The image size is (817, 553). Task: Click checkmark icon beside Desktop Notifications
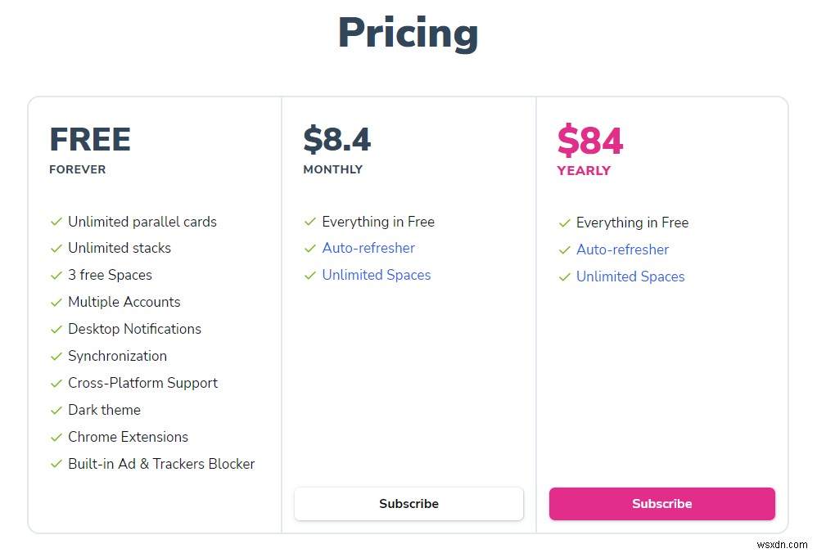[56, 329]
